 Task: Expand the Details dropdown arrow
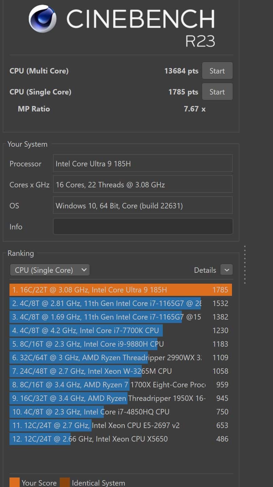tap(226, 270)
